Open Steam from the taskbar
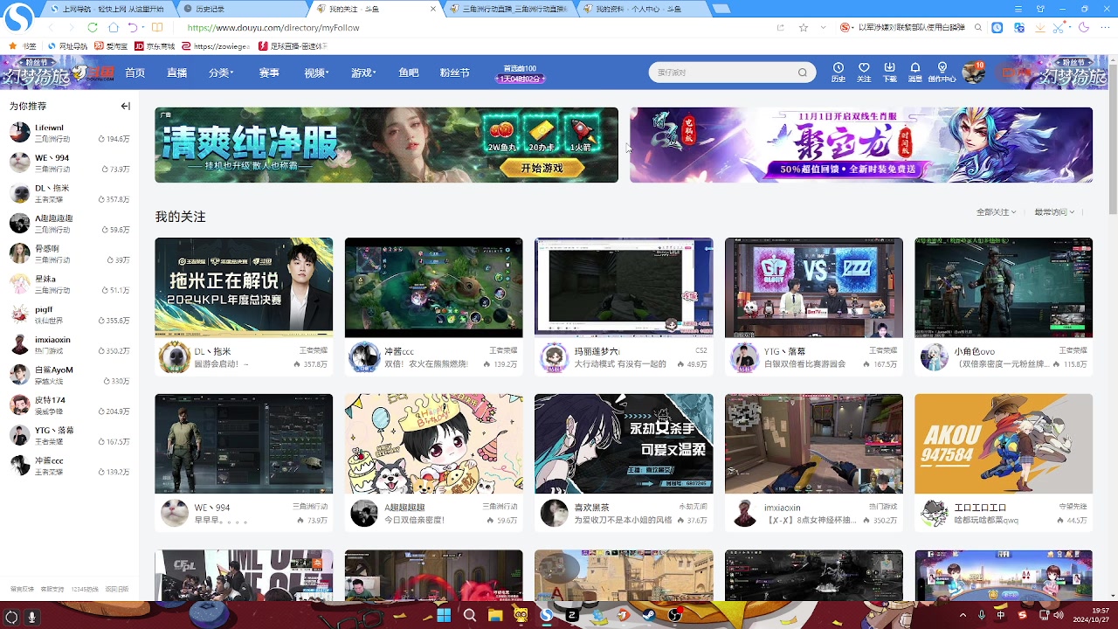Viewport: 1118px width, 629px height. [649, 615]
